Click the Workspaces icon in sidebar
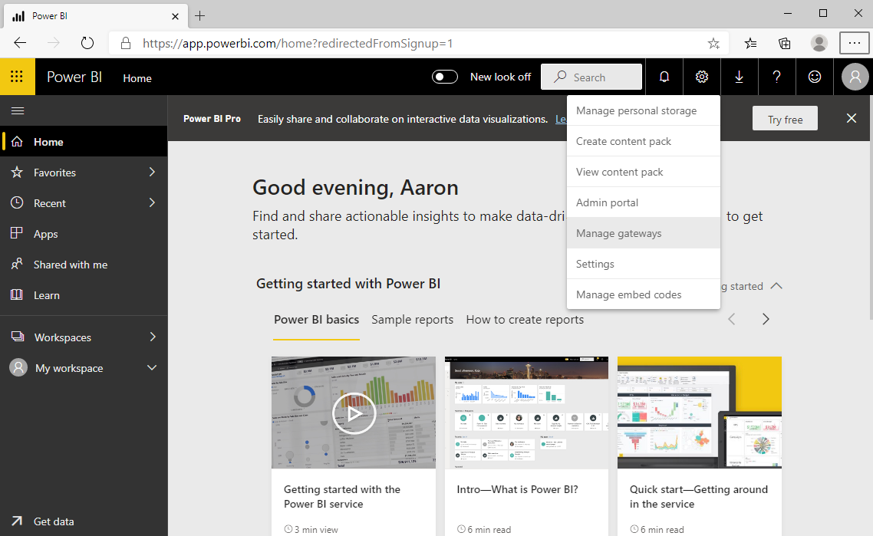The image size is (873, 536). pos(18,337)
